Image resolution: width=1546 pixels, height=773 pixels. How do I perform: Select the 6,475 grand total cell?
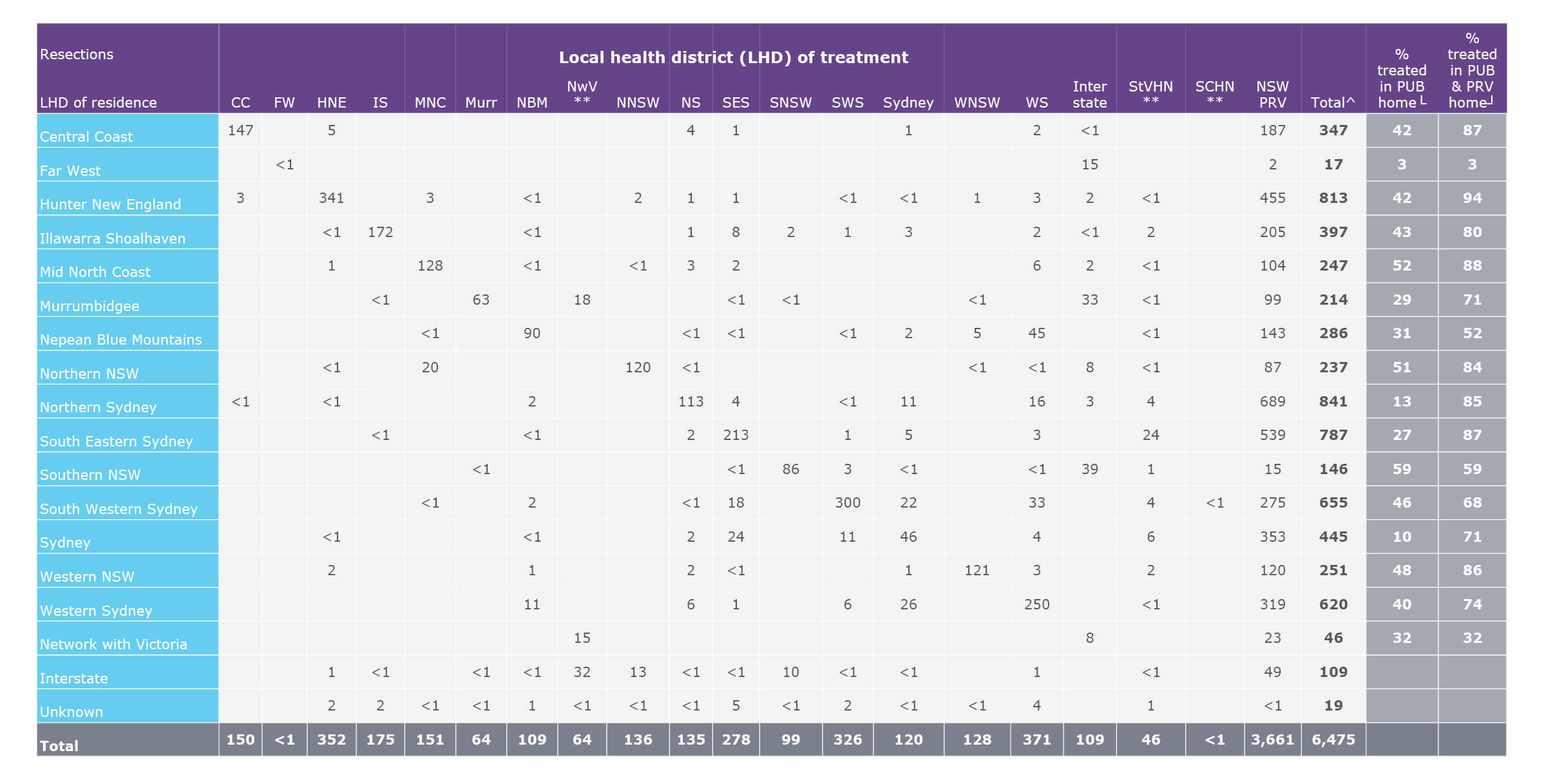click(x=1333, y=740)
